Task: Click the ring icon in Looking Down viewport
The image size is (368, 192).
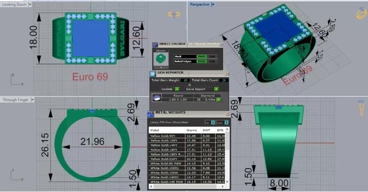Action: (x=174, y=15)
